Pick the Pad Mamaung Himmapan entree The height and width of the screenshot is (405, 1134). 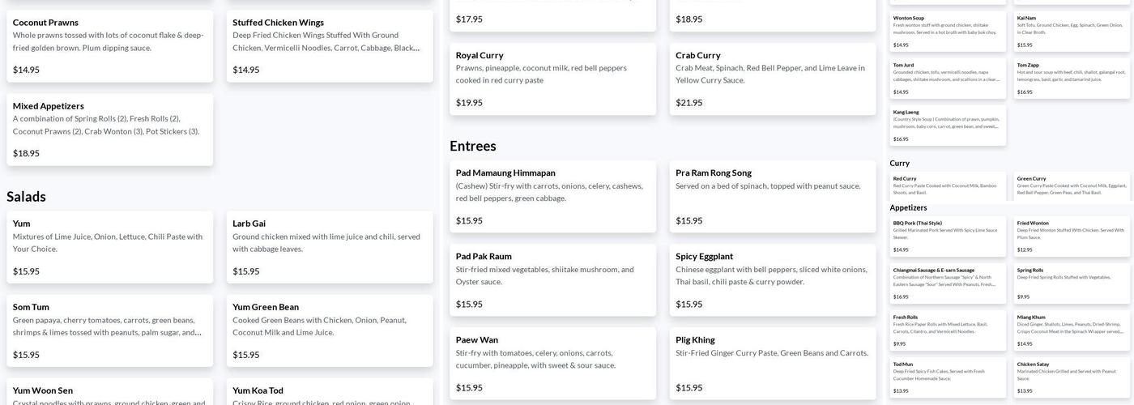tap(552, 196)
